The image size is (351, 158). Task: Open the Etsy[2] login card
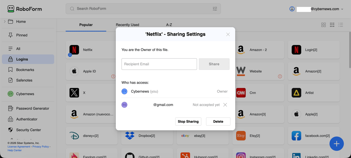(x=258, y=136)
